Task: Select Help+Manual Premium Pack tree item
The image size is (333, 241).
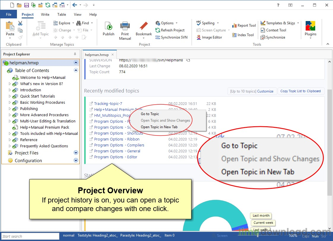Action: [x=45, y=127]
